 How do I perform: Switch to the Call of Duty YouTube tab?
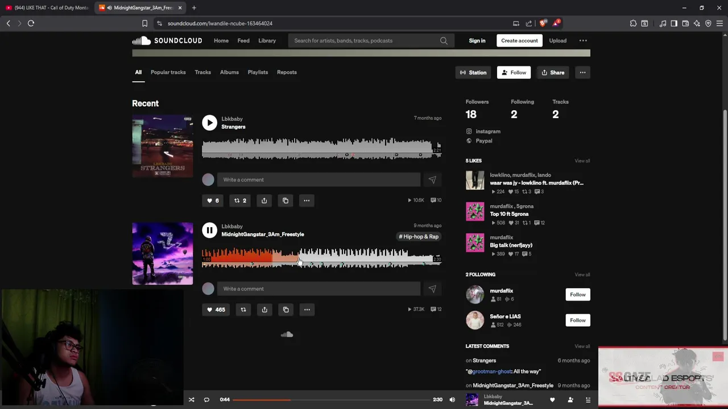[47, 8]
